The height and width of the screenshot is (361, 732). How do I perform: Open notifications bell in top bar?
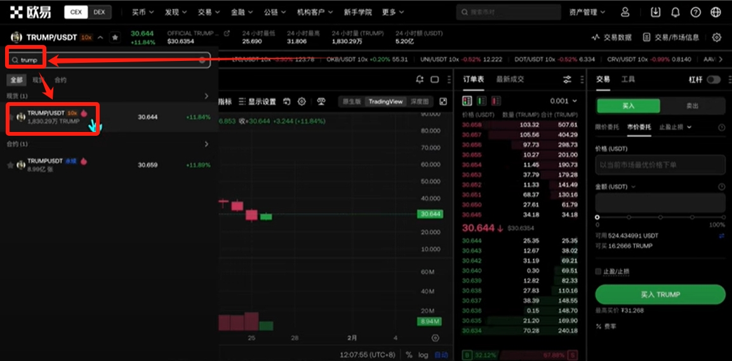click(675, 12)
